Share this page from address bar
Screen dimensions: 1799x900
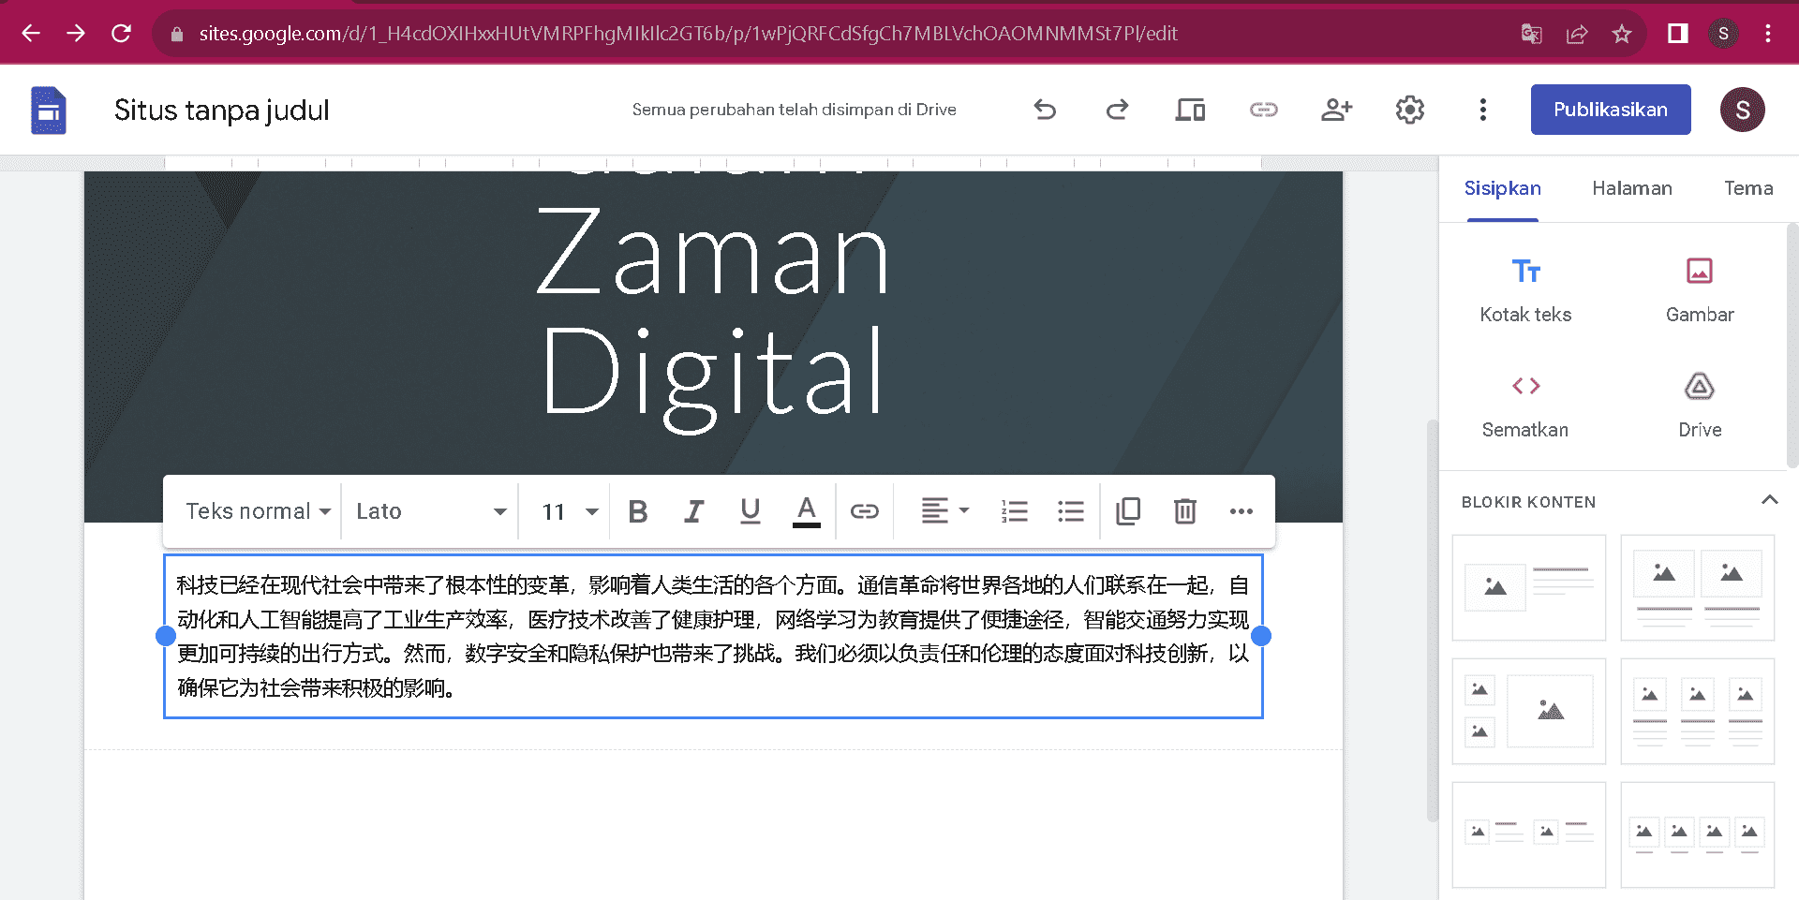[1577, 34]
